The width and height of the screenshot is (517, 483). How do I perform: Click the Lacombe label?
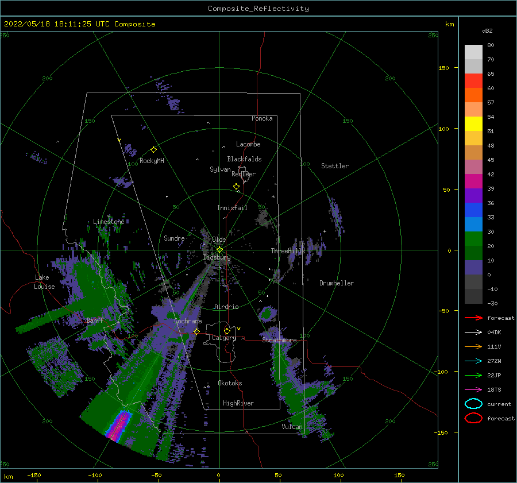[248, 144]
